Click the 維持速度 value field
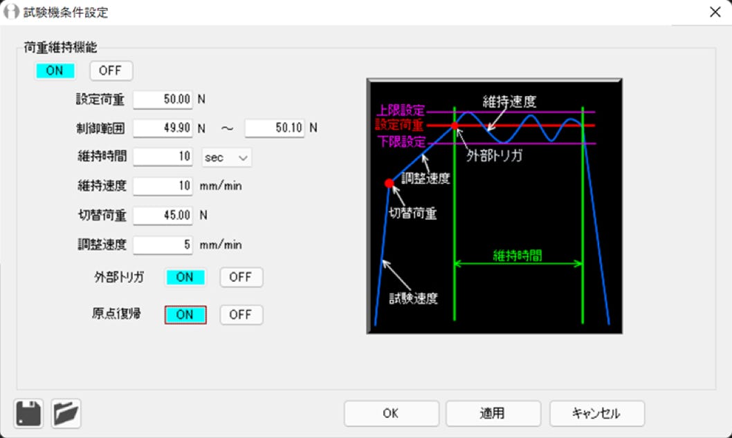Viewport: 732px width, 438px height. point(163,186)
